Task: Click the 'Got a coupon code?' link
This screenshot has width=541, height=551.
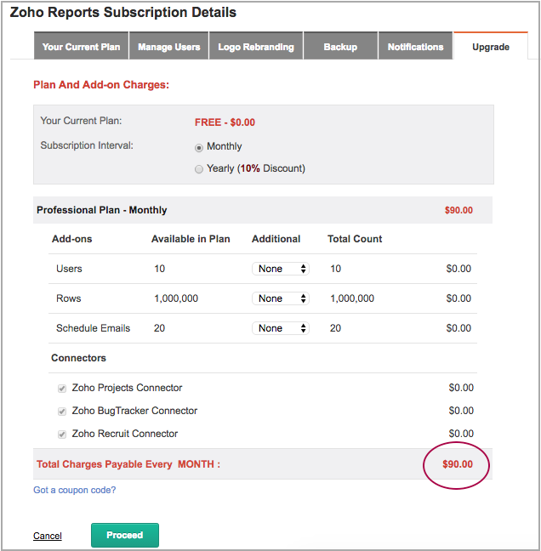Action: pos(75,490)
